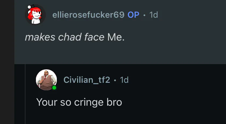Viewport: 226px width, 124px height.
Task: Click the italic "makes chad face" text
Action: 65,37
